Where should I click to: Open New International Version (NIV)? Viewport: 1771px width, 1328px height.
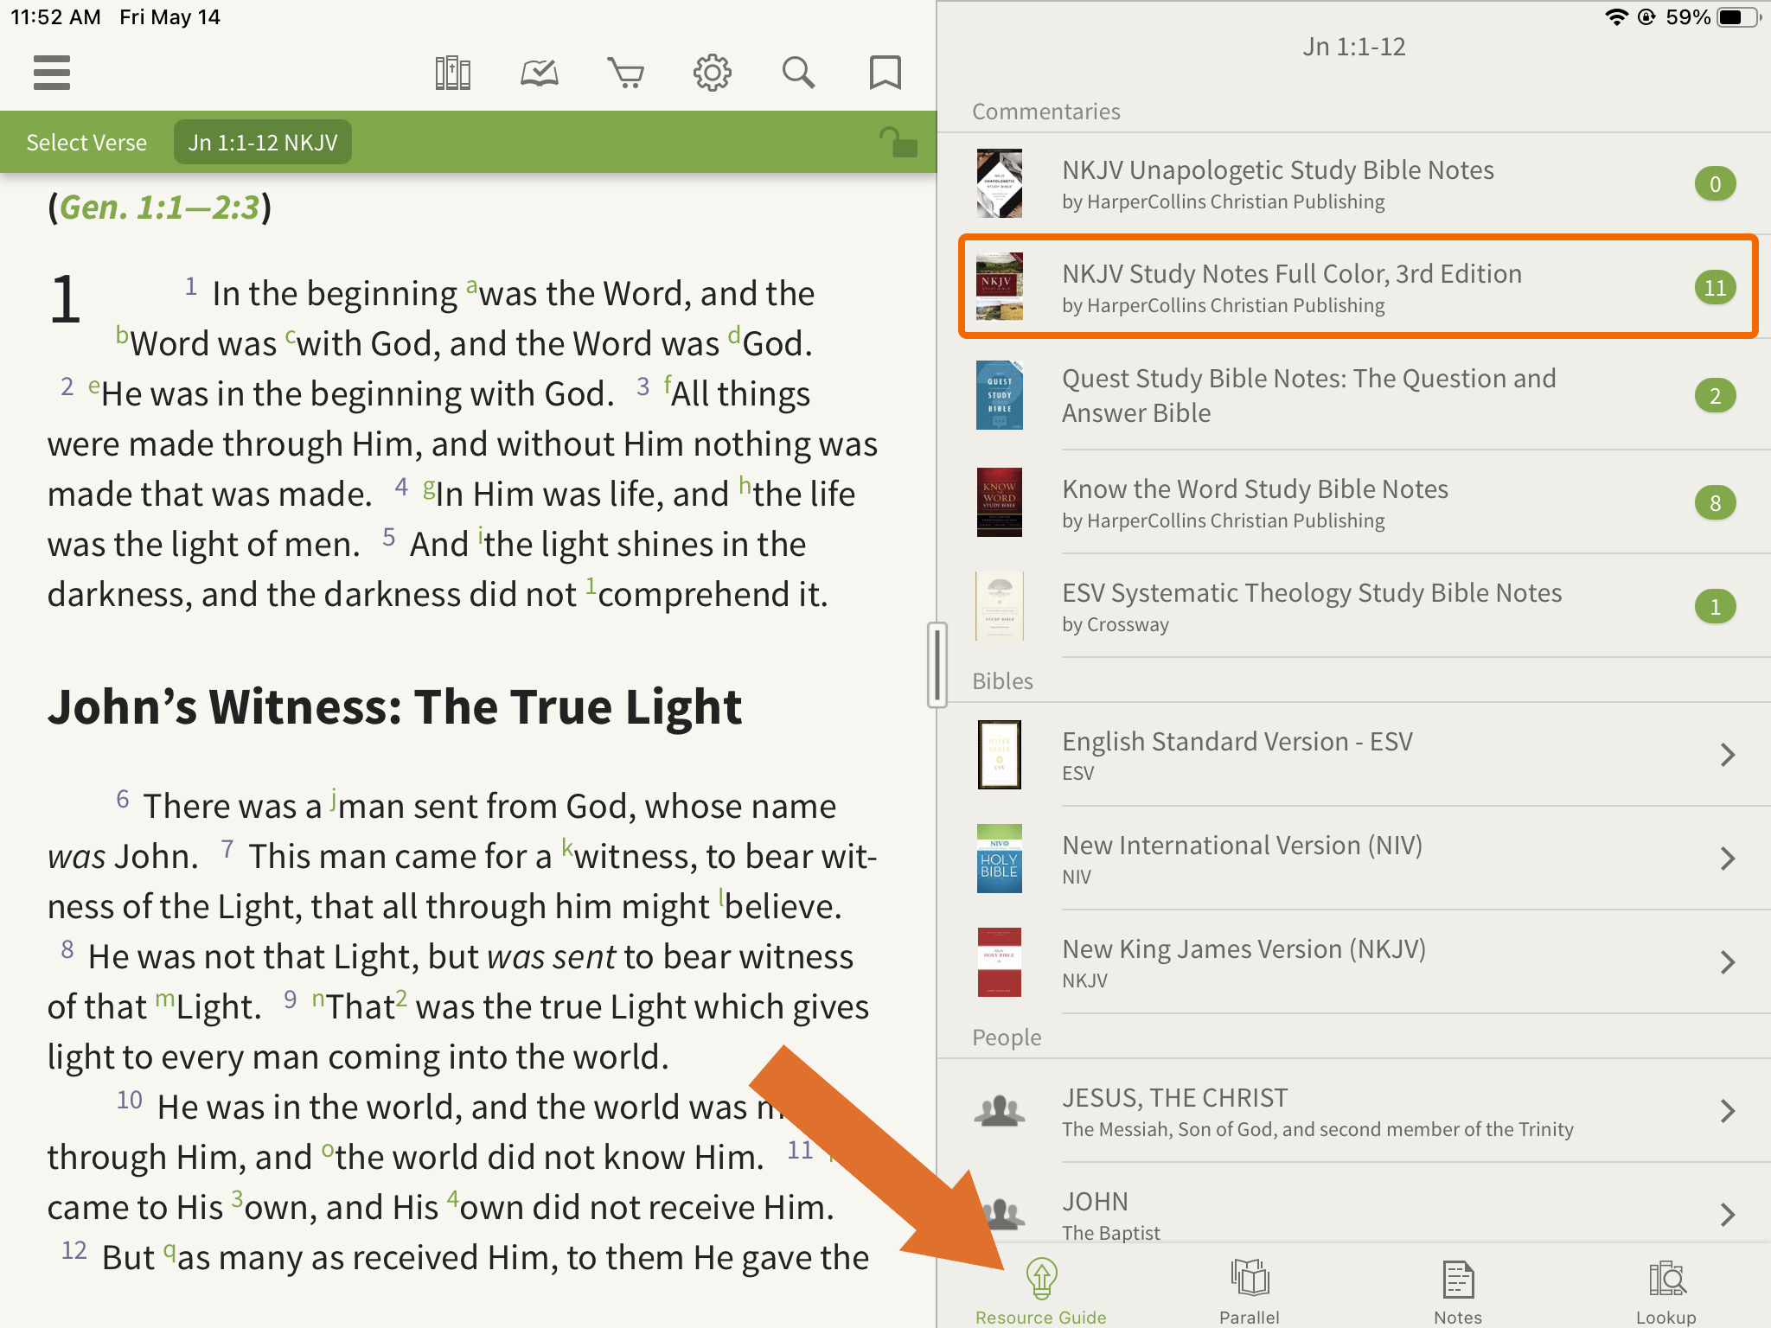[1354, 859]
